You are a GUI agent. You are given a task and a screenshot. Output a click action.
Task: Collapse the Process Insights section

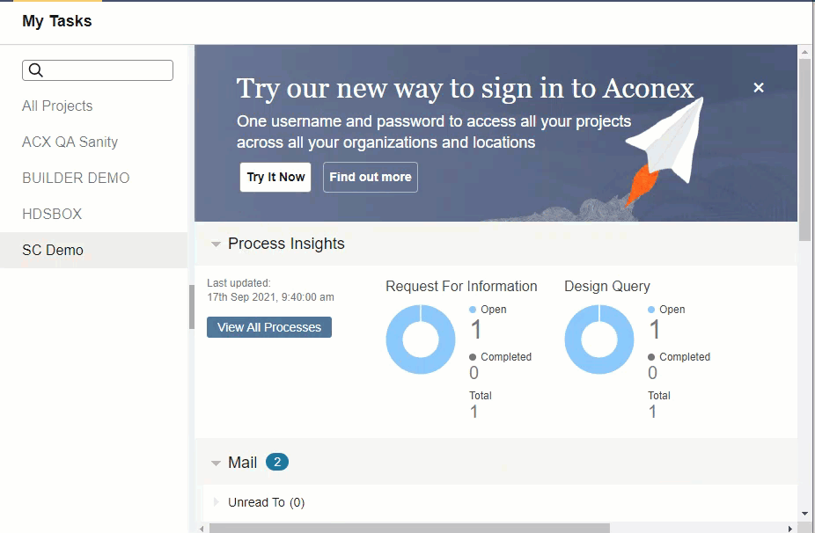216,245
